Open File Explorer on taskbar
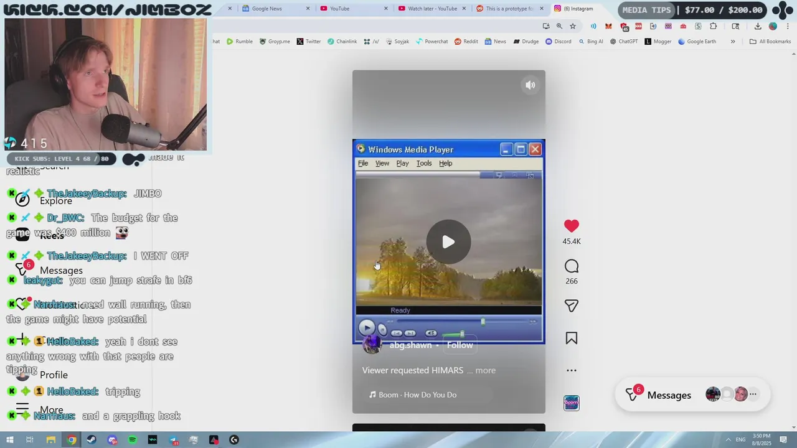The height and width of the screenshot is (448, 797). point(51,440)
